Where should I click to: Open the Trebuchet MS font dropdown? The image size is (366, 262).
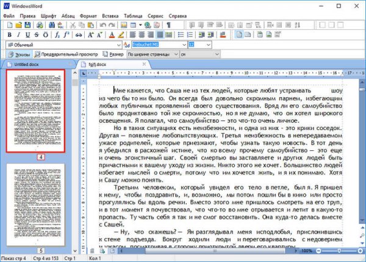pos(184,45)
